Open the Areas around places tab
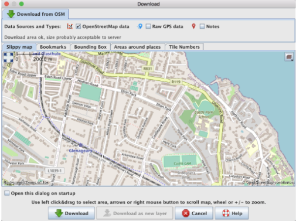This screenshot has height=221, width=296. click(137, 47)
